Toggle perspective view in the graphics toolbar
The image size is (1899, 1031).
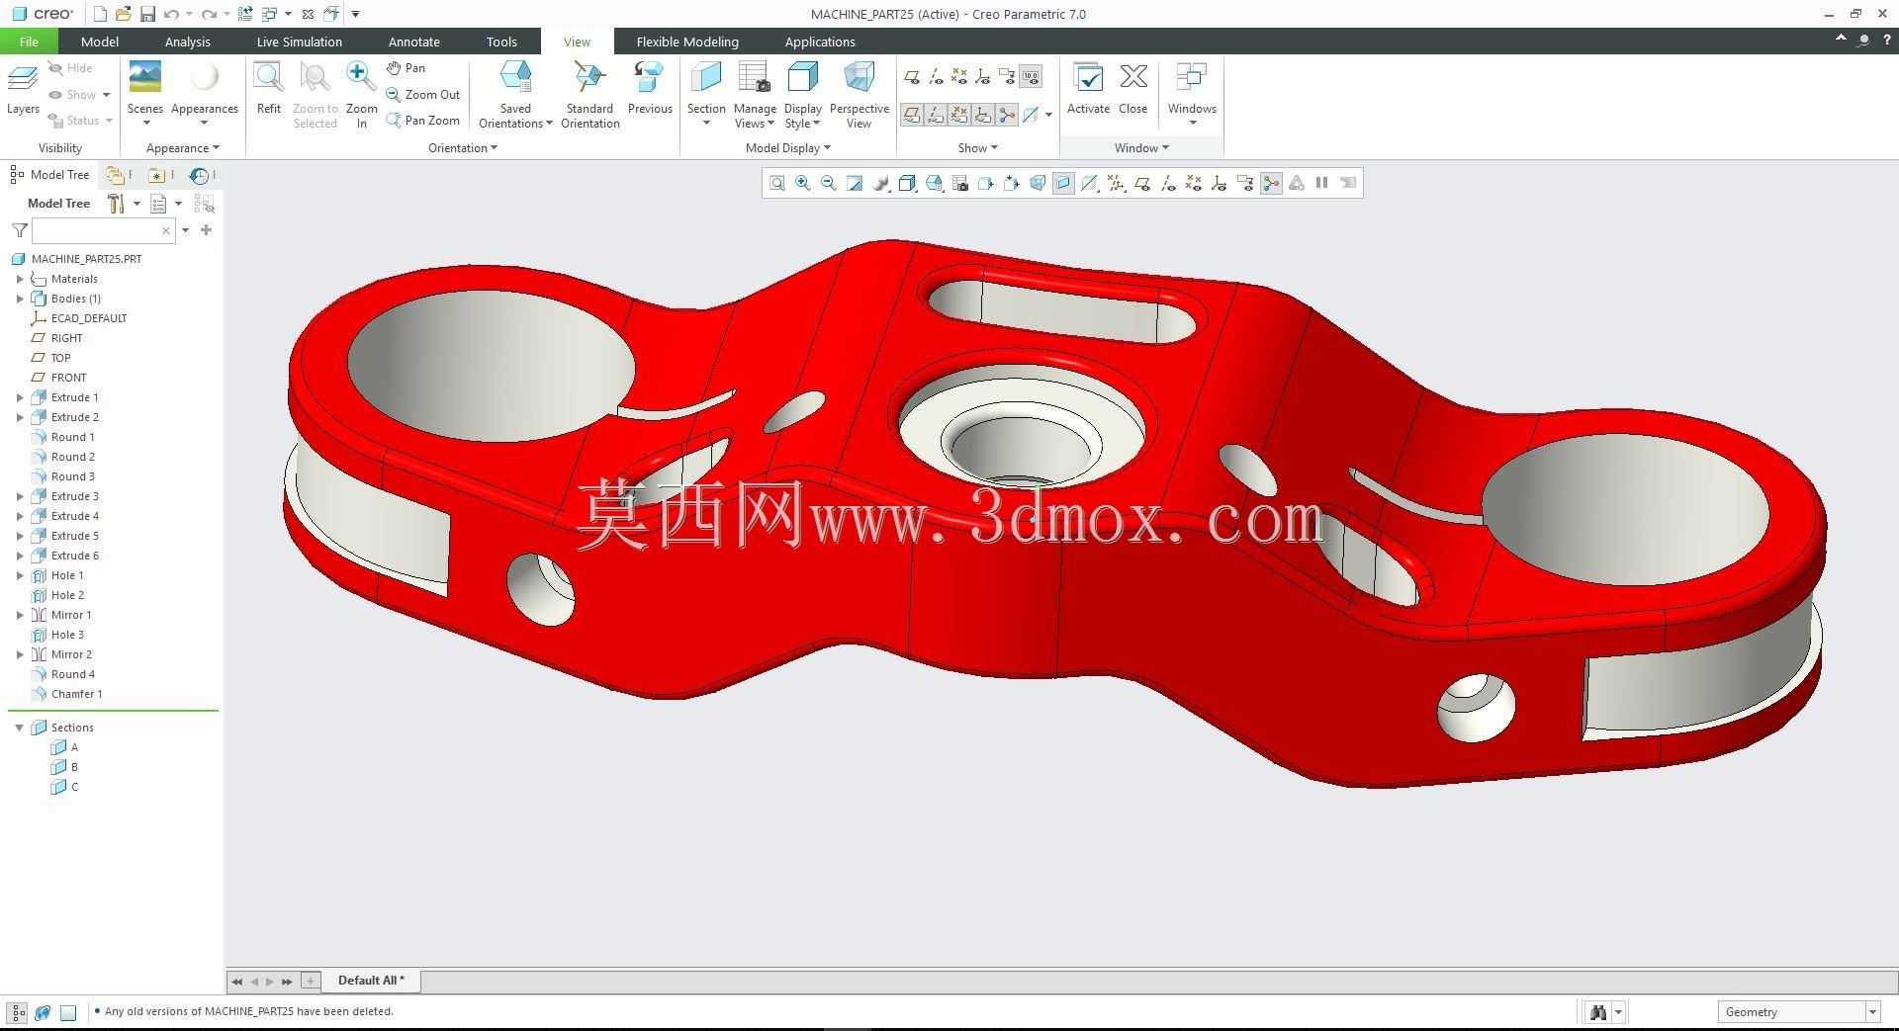1038,183
